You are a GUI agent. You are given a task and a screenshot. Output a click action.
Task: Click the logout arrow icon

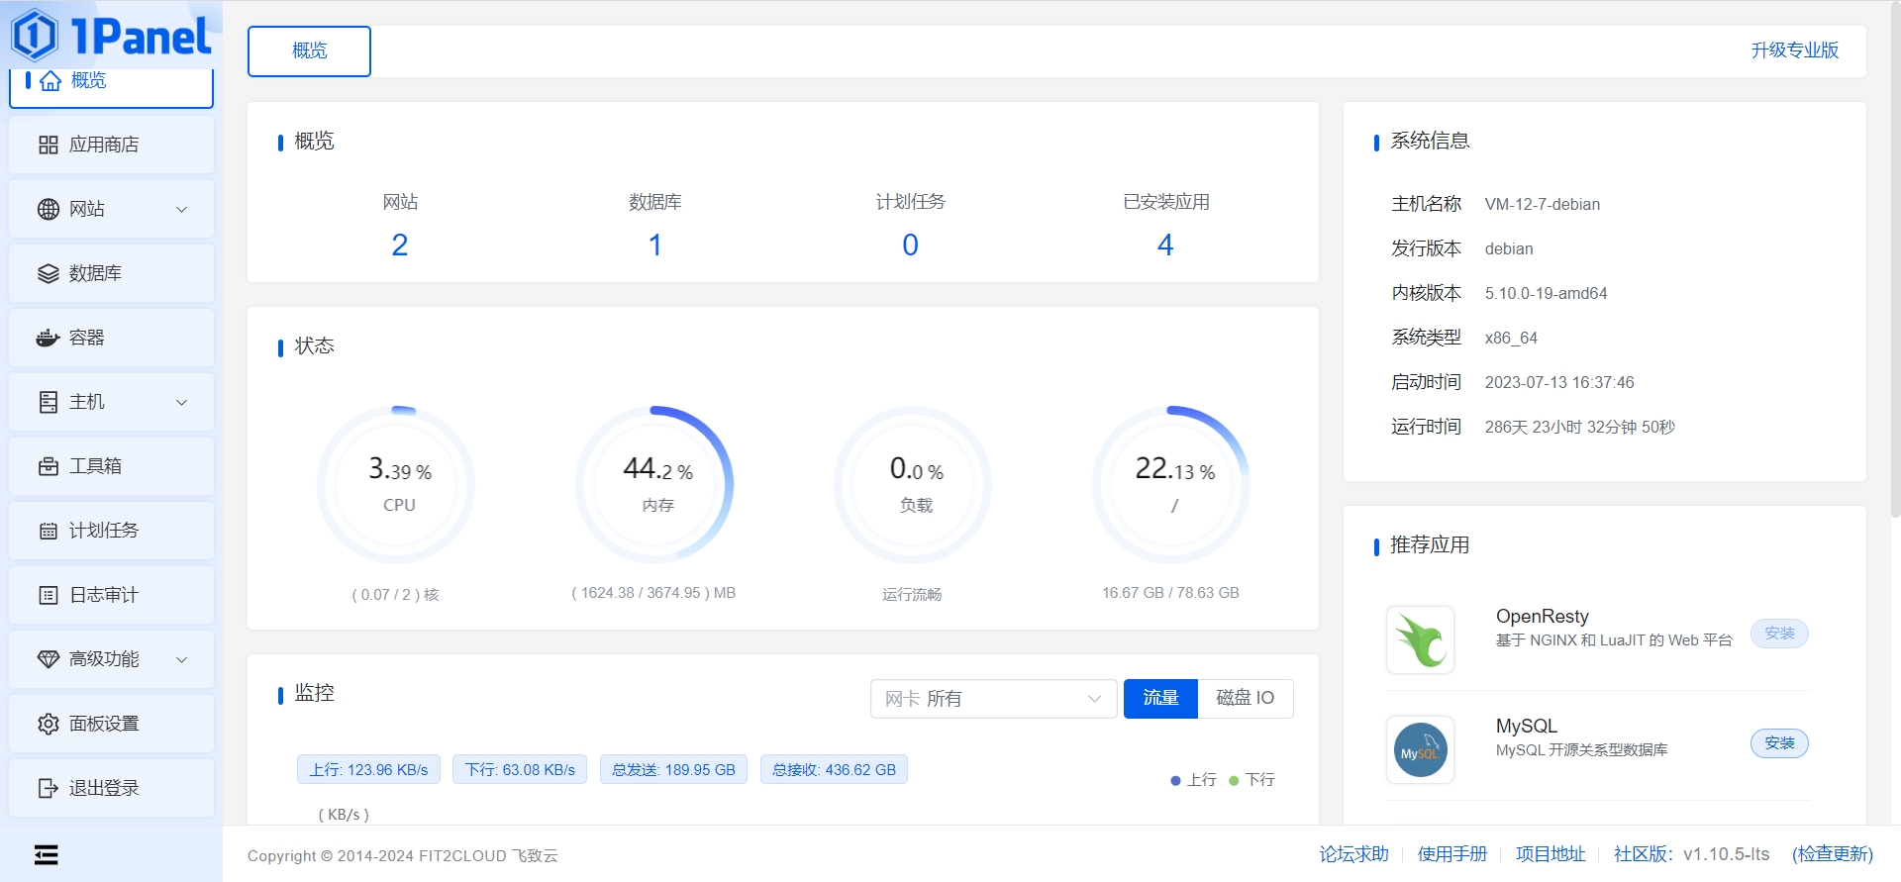49,788
